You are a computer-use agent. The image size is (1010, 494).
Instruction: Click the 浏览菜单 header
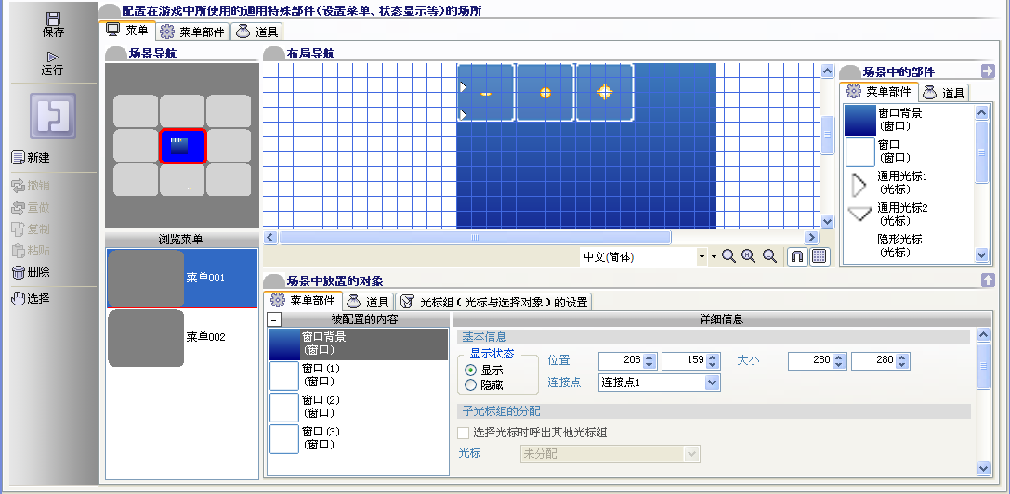click(x=181, y=240)
